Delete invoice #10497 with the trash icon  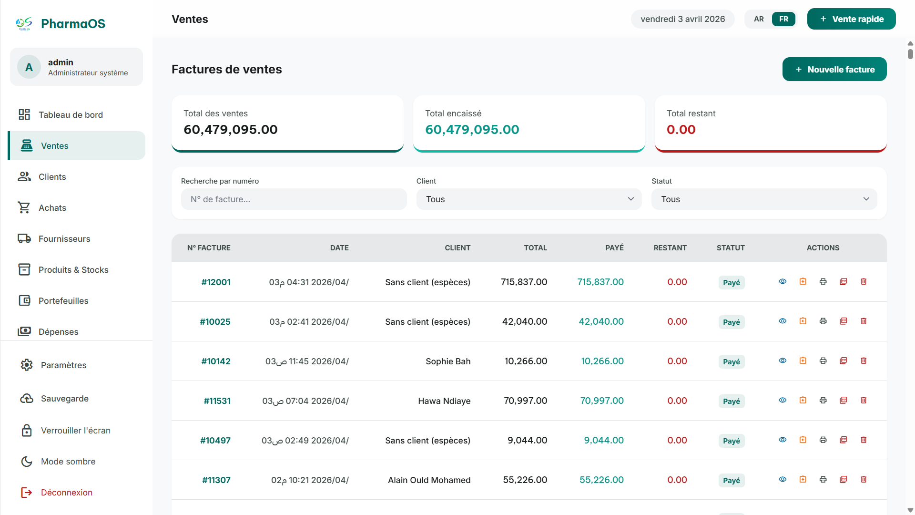coord(864,440)
